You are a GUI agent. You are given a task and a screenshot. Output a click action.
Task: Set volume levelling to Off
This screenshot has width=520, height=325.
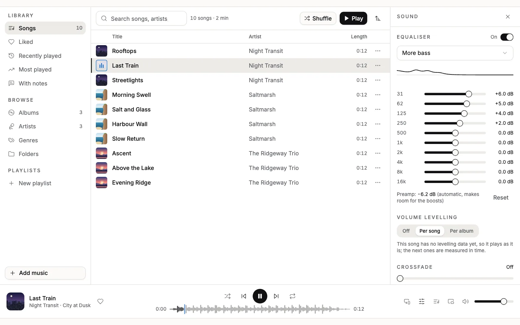coord(406,231)
